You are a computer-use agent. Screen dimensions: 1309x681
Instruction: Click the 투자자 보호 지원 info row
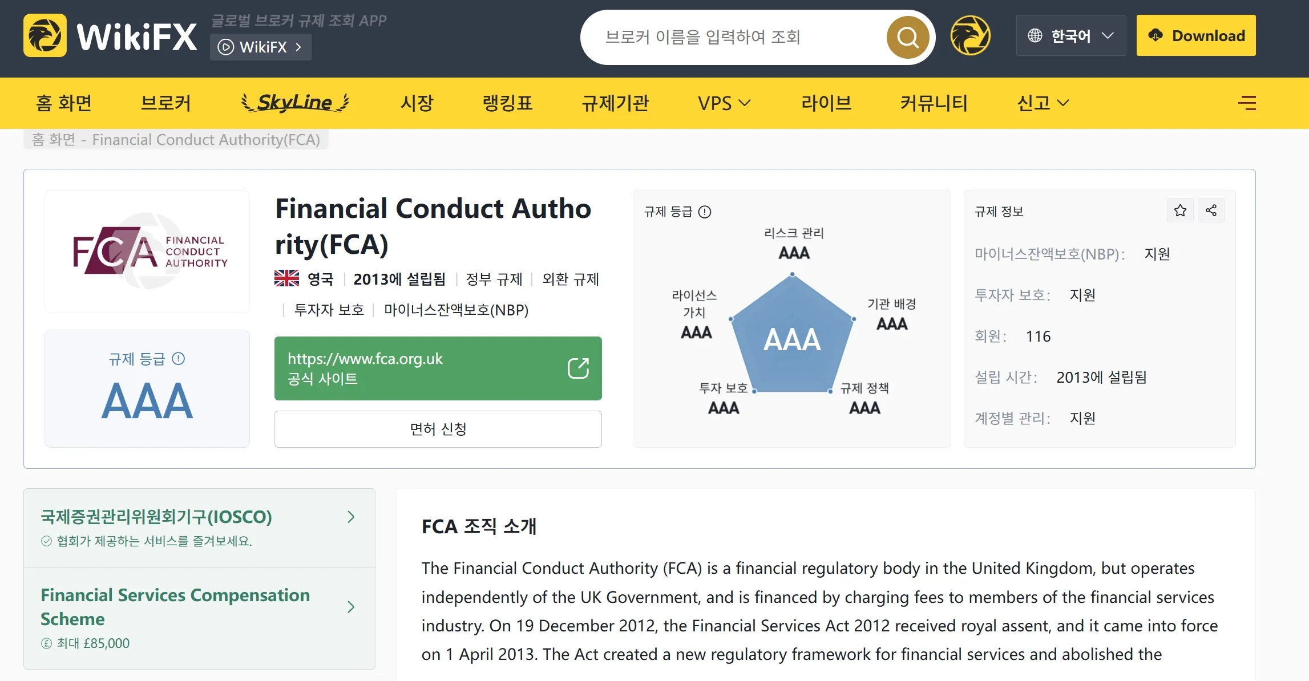pyautogui.click(x=1035, y=295)
